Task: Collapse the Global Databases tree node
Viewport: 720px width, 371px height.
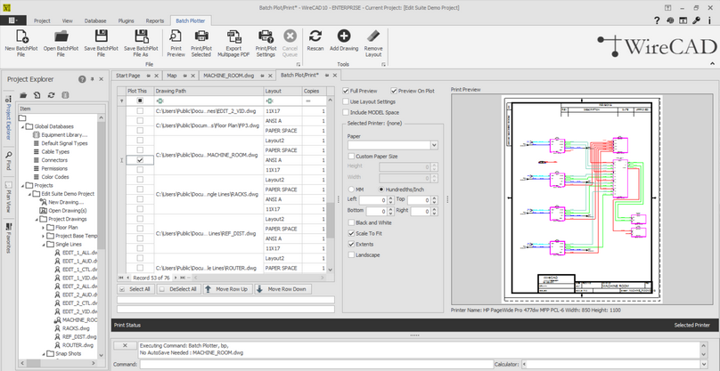Action: point(22,126)
